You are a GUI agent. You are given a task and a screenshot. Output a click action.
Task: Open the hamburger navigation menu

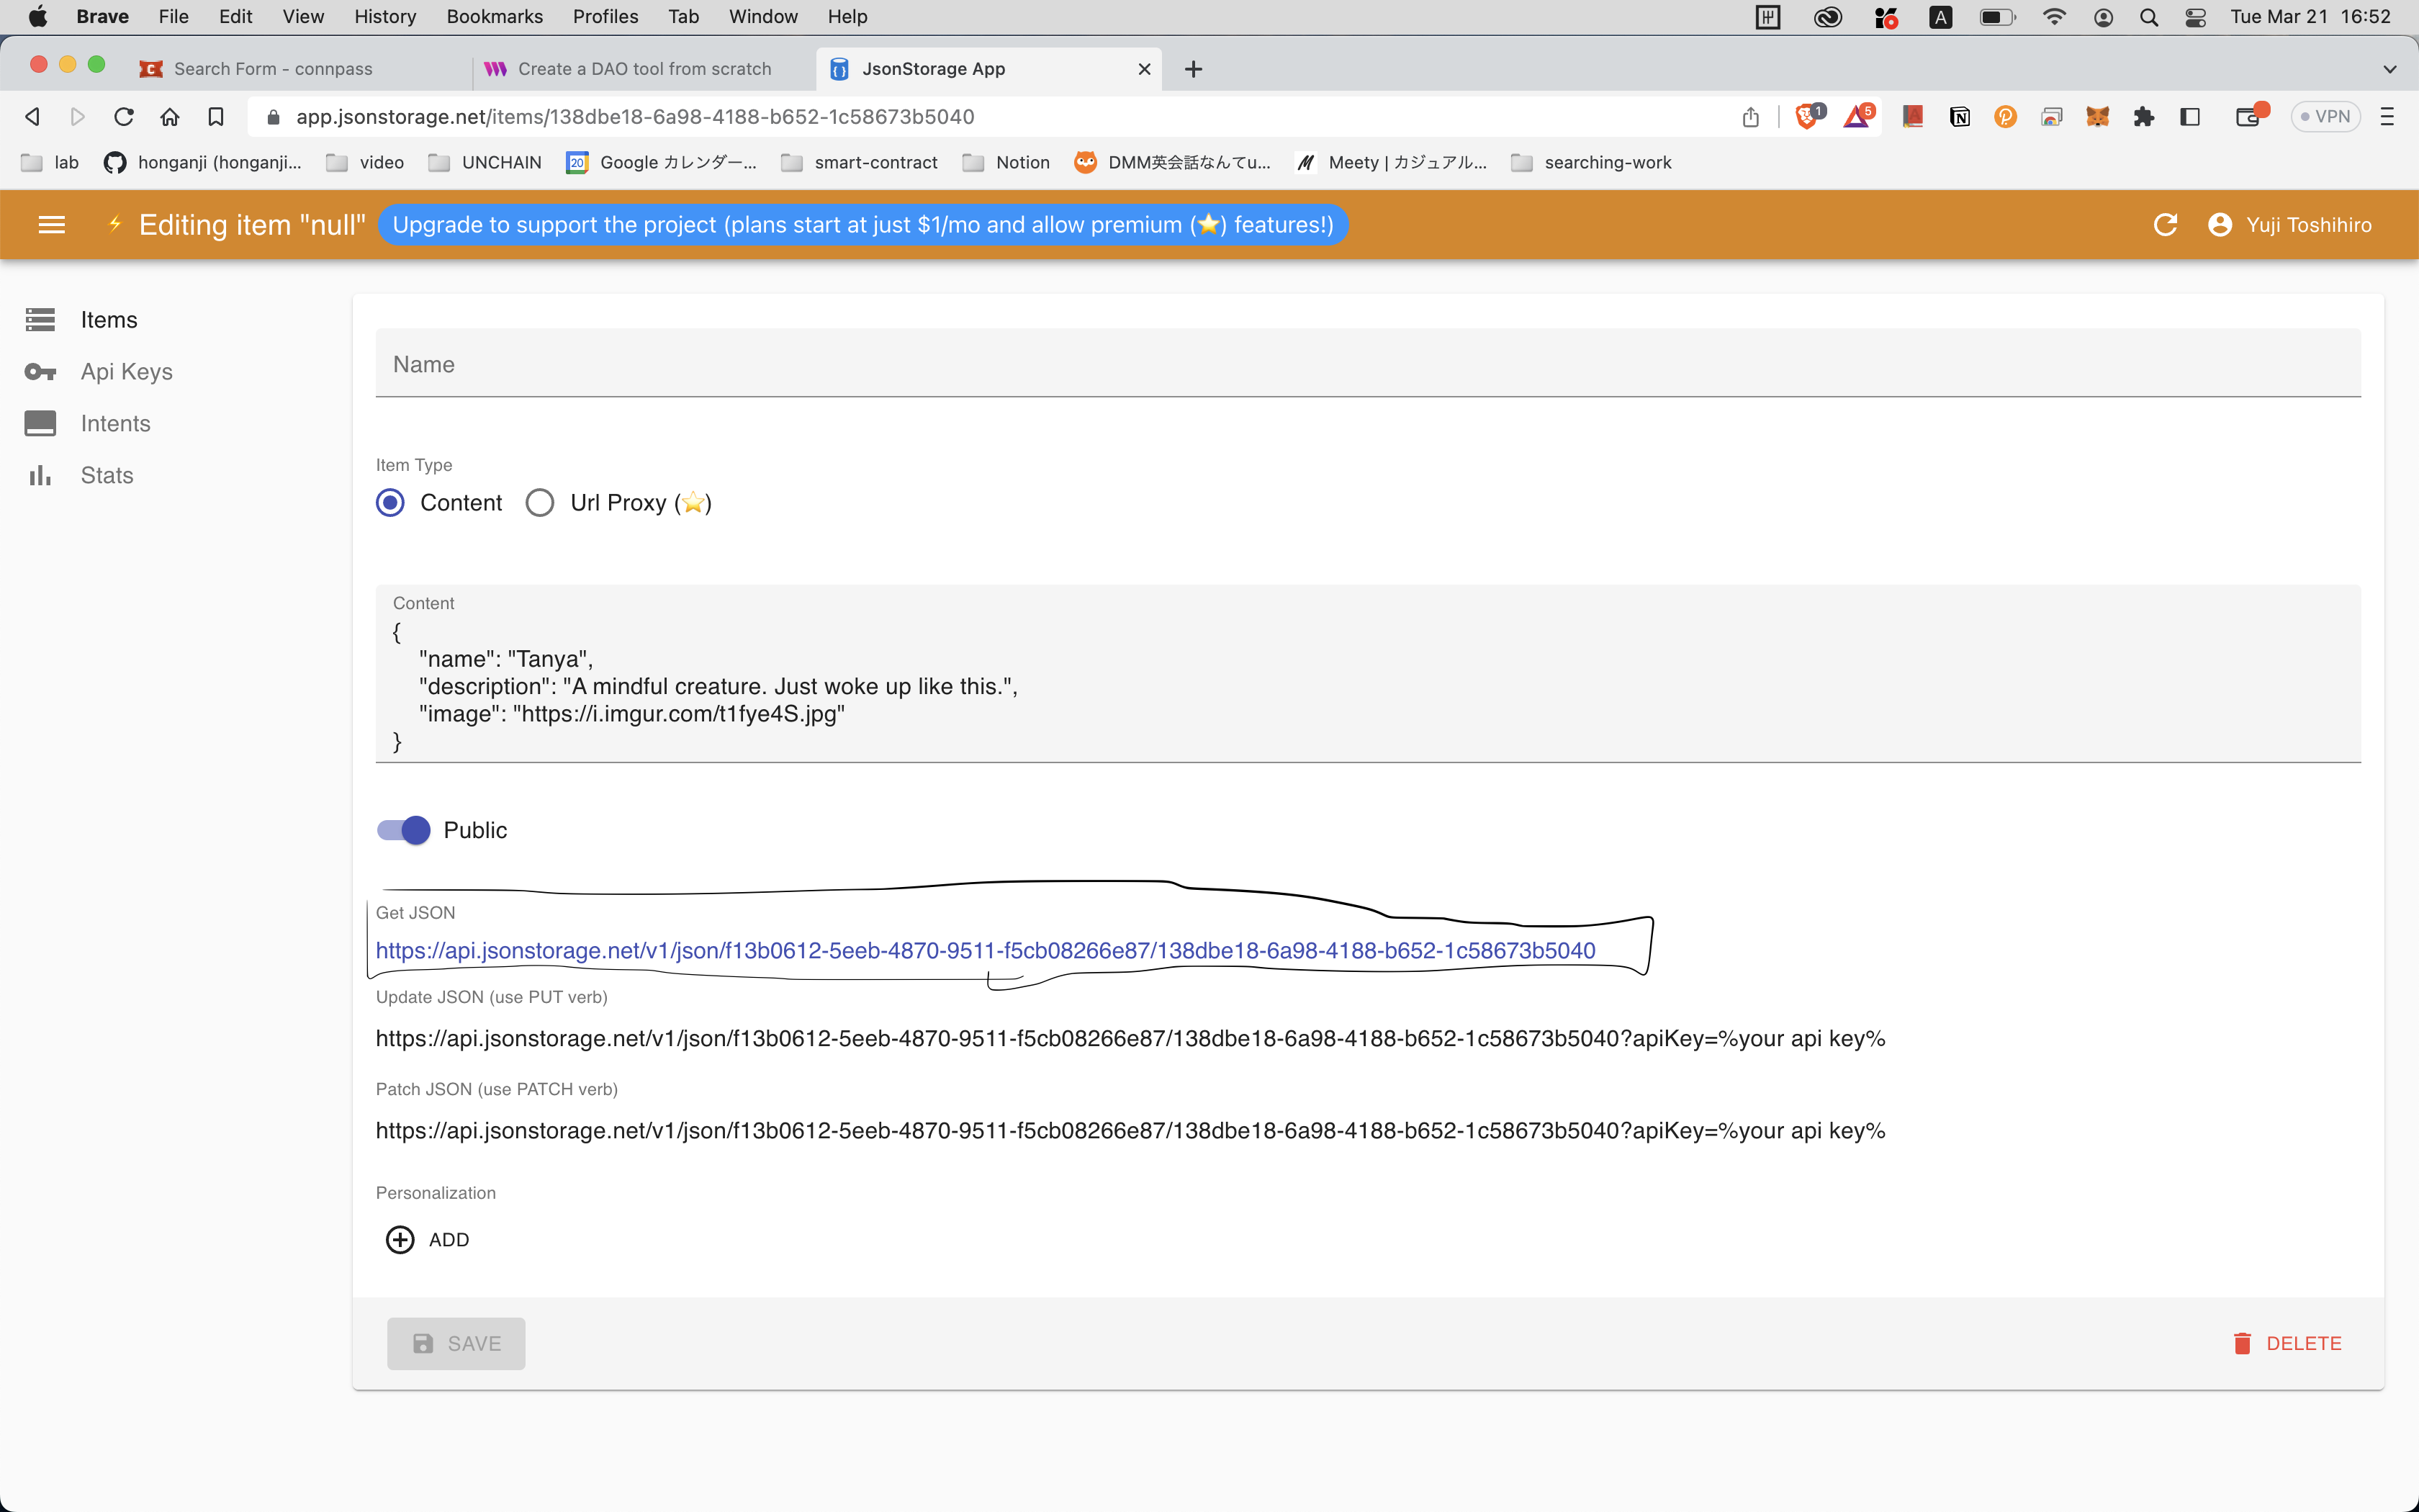coord(51,225)
